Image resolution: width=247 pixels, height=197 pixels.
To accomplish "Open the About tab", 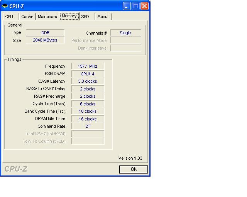I will (x=103, y=17).
